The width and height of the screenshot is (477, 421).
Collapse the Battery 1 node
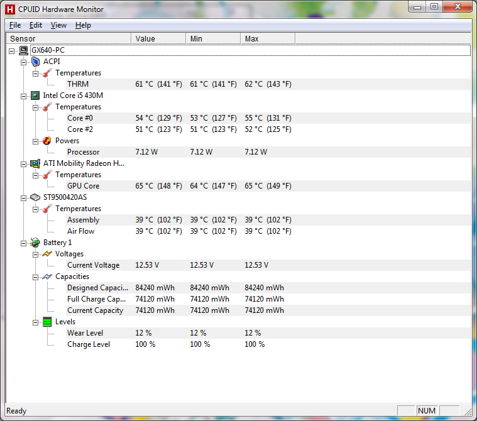(x=23, y=243)
